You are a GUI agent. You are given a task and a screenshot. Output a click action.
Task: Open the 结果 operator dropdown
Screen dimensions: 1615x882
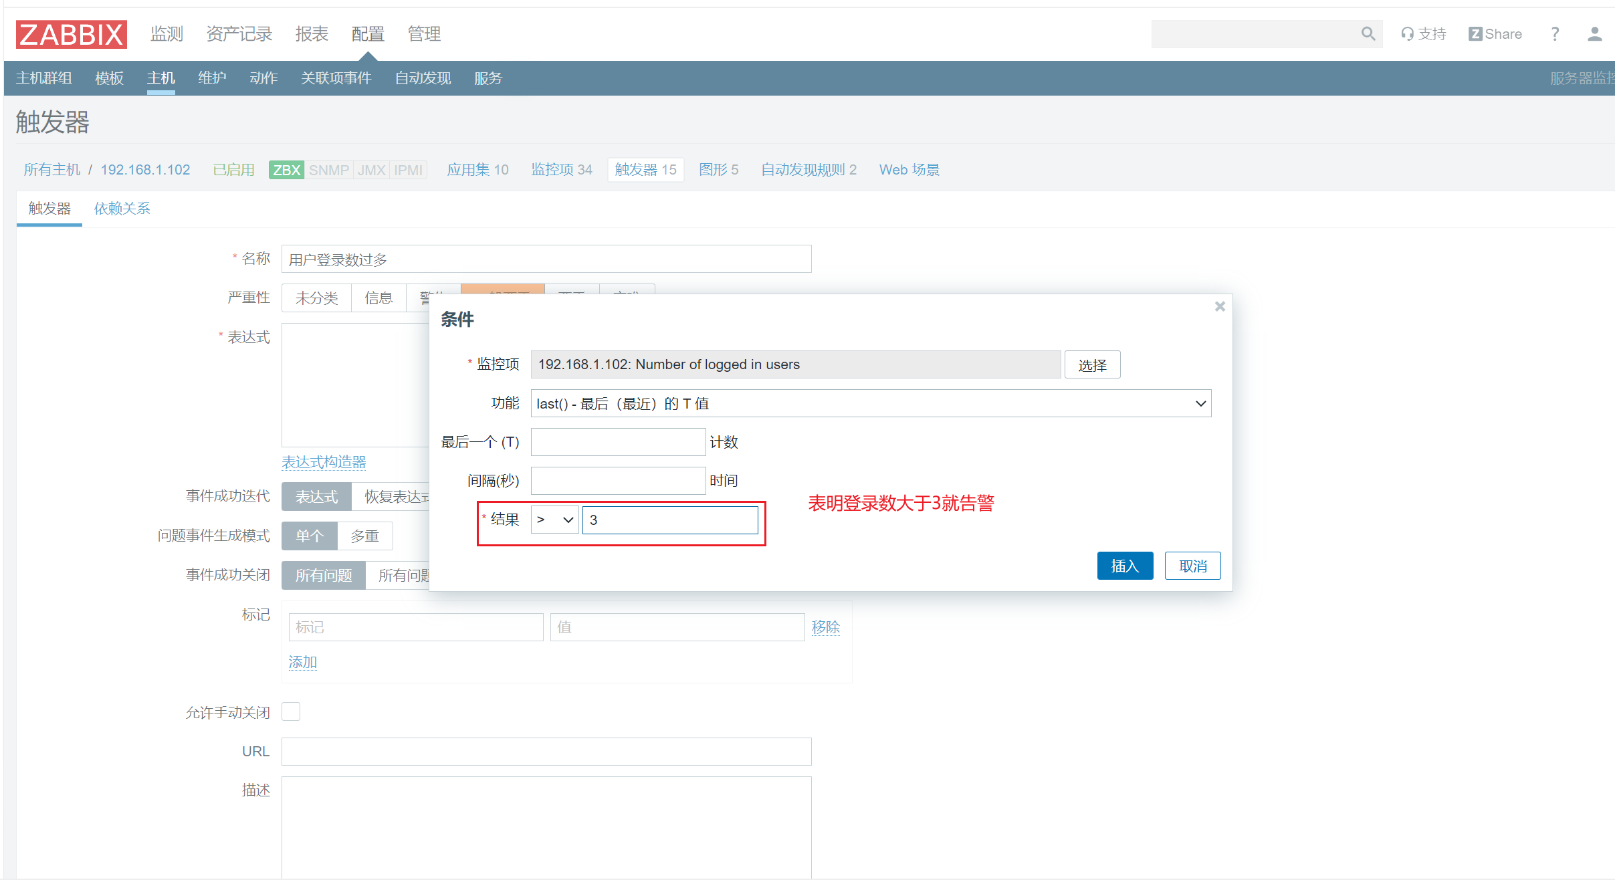coord(554,520)
